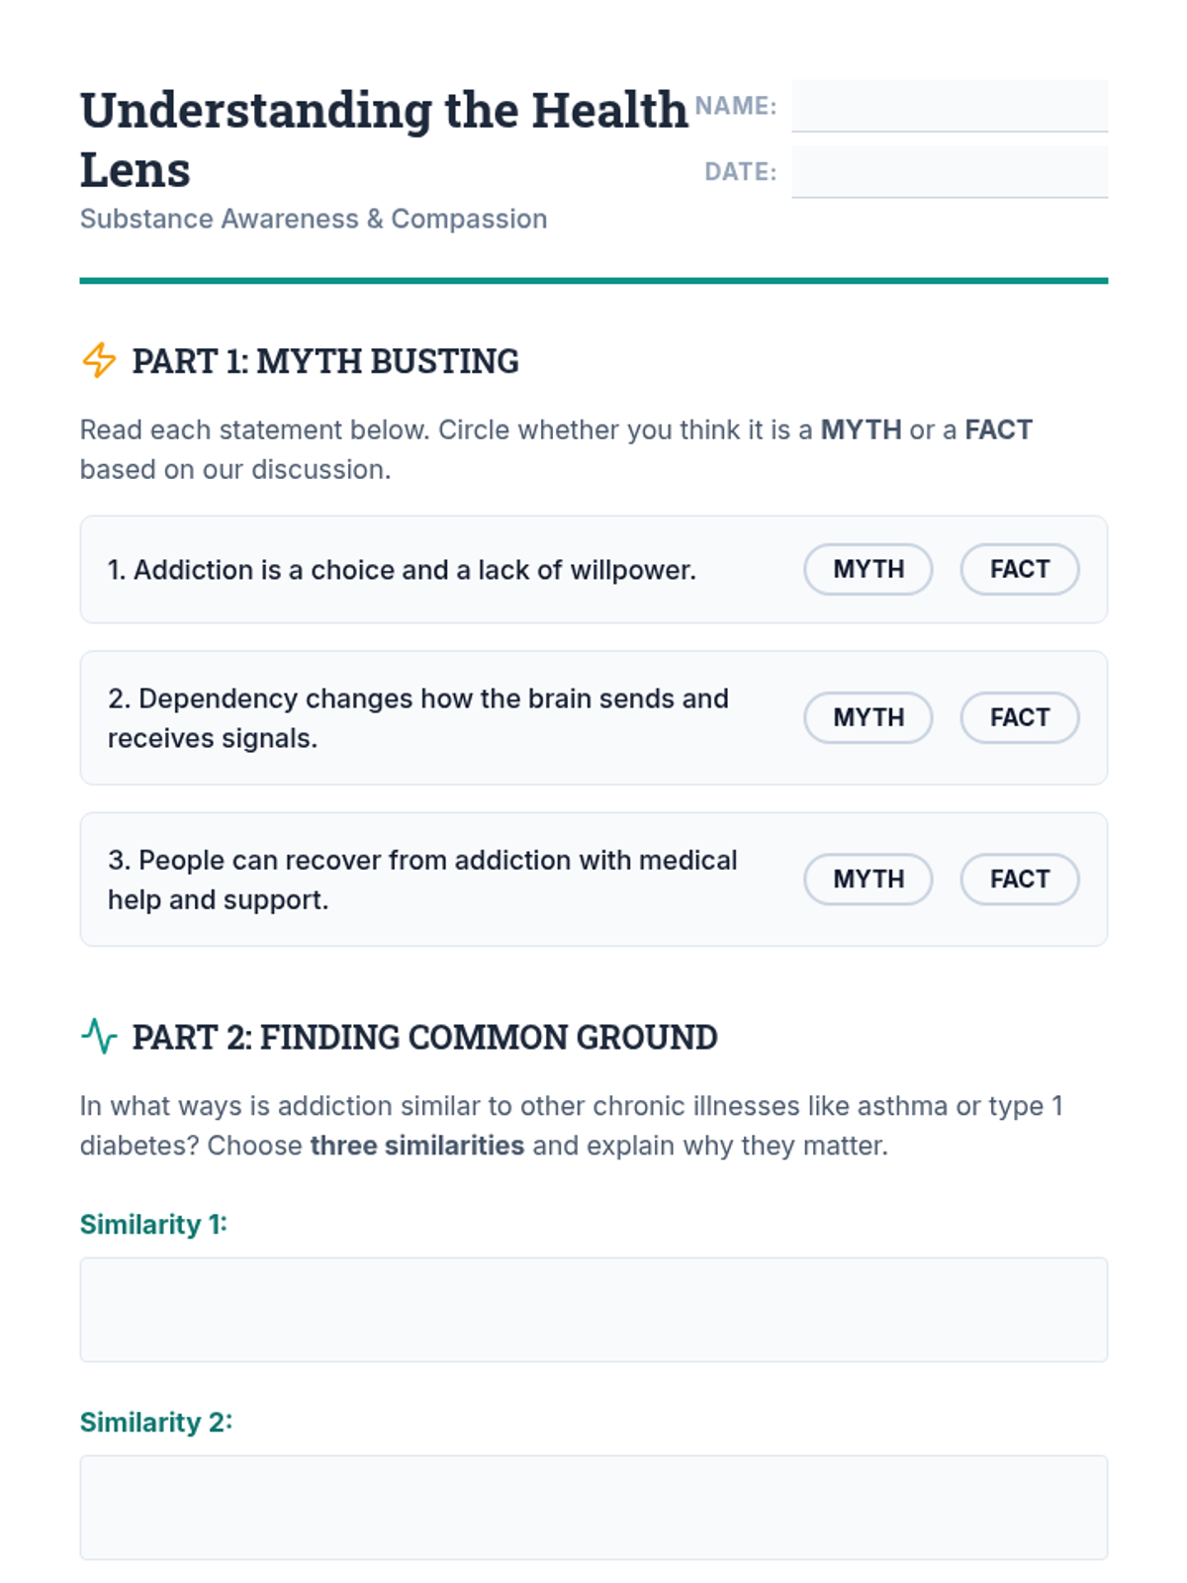1187x1583 pixels.
Task: Click the "Substance Awareness & Compassion" subtitle
Action: click(x=313, y=219)
